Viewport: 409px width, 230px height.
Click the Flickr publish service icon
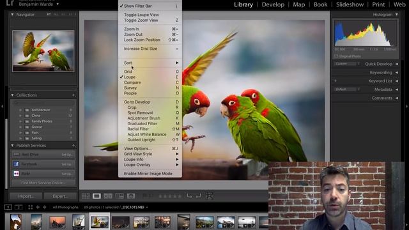coord(16,174)
